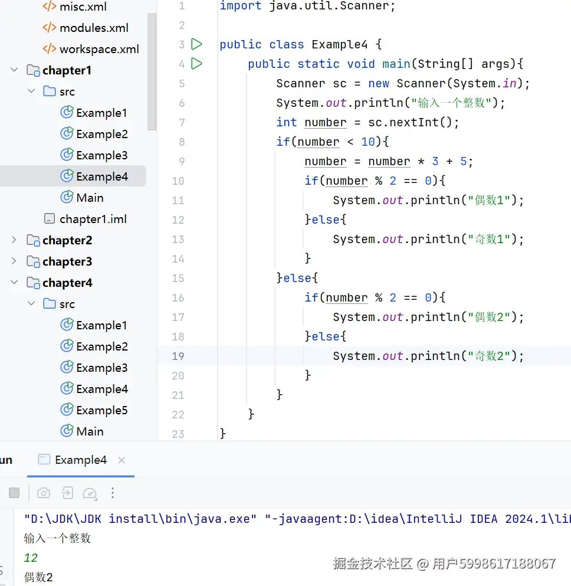Collapse the src folder under chapter1
Screen dimensions: 571x586
click(x=31, y=91)
